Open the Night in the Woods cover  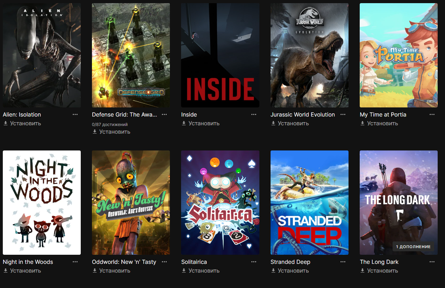[x=42, y=203]
